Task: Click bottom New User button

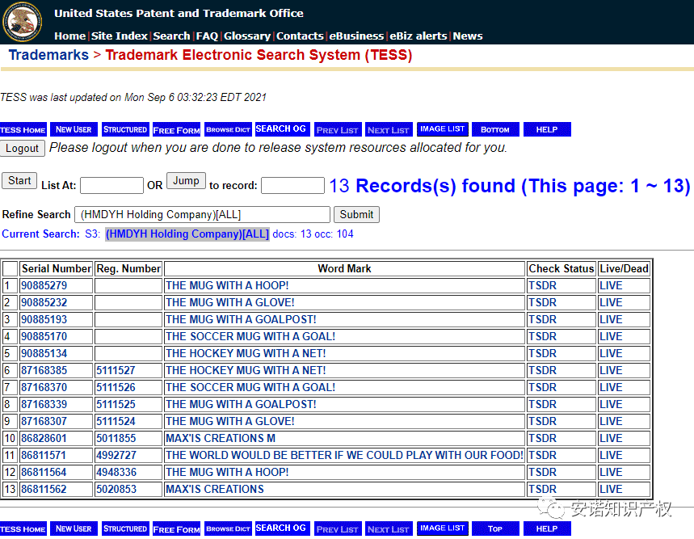Action: point(74,528)
